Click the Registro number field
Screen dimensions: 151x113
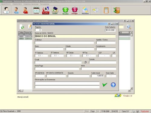[x=38, y=30]
